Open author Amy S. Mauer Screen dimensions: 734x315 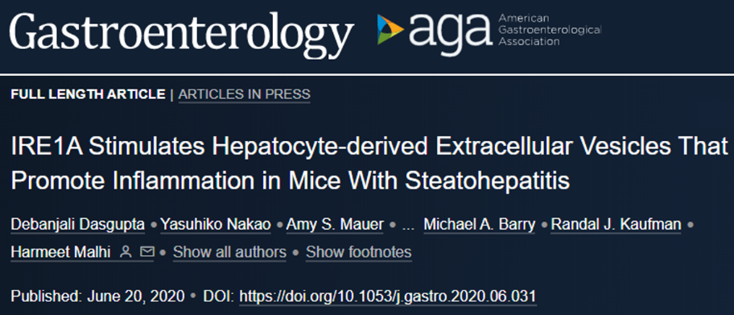[335, 225]
